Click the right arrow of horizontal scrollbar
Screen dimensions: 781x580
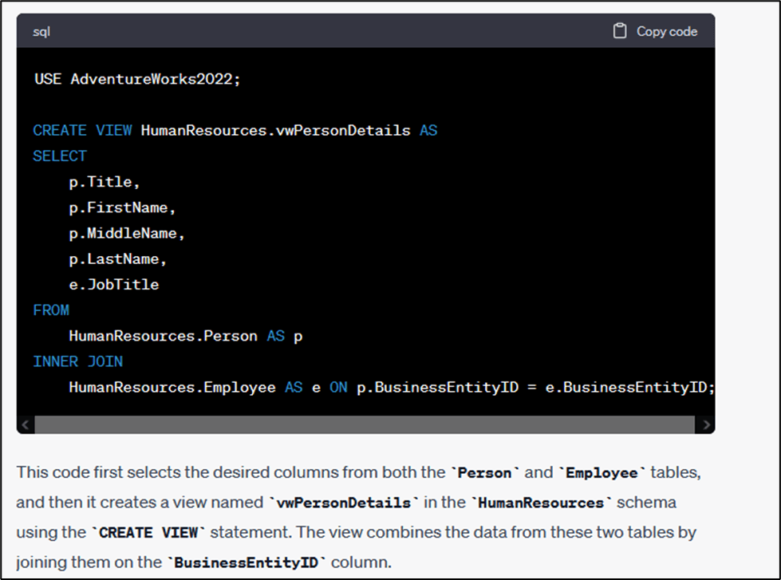[x=705, y=424]
